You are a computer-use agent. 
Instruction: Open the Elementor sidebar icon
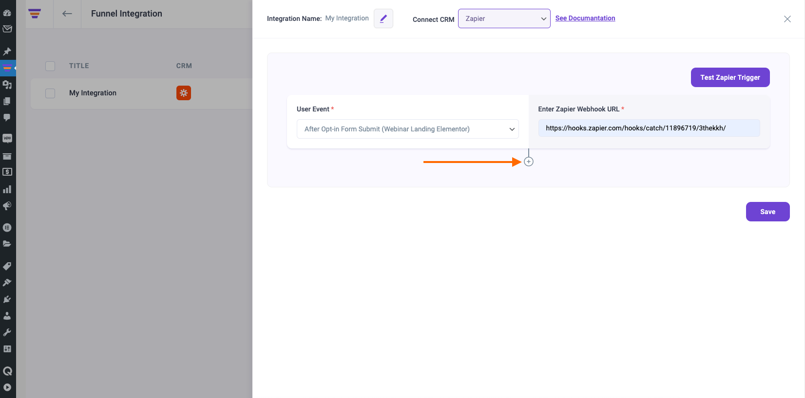click(7, 227)
